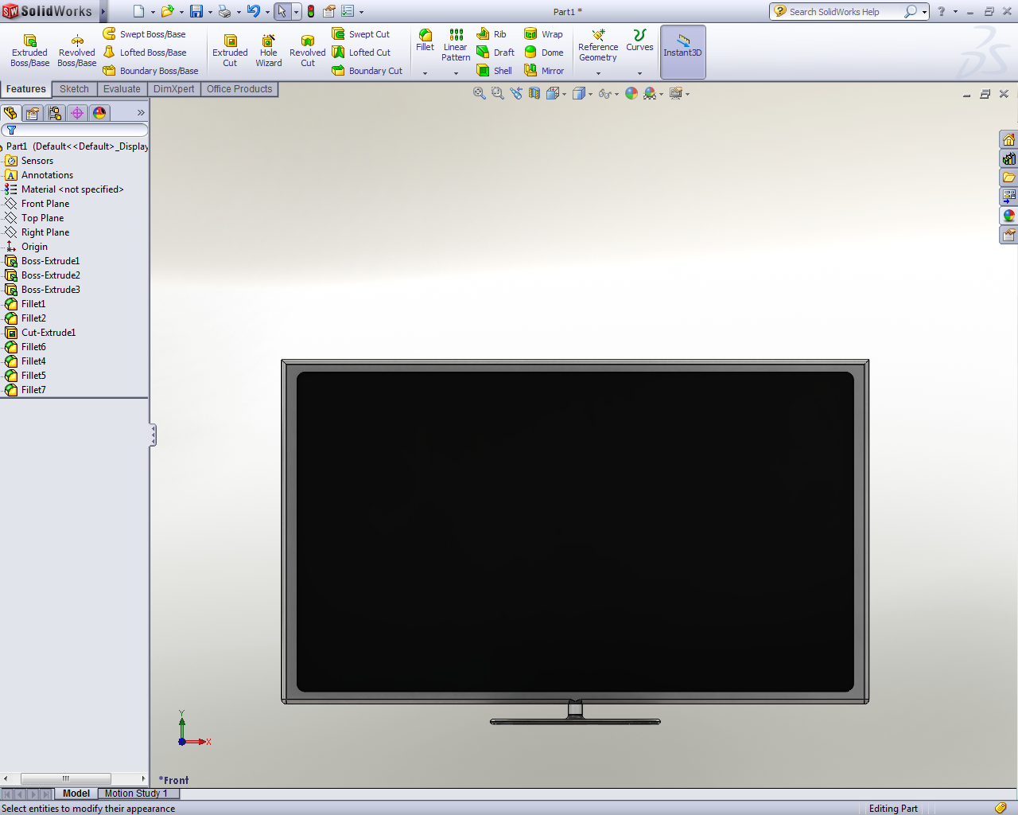
Task: Click Zoom to Area icon
Action: tap(498, 93)
